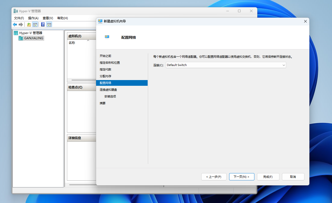Open the 操作(A) menu

(x=33, y=18)
